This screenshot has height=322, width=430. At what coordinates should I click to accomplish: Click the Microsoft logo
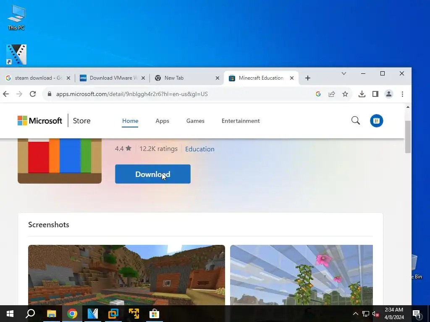click(x=40, y=120)
